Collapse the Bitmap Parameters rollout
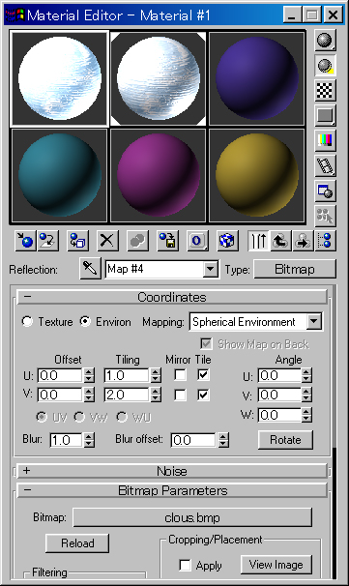Viewport: 349px width, 586px height. tap(172, 490)
